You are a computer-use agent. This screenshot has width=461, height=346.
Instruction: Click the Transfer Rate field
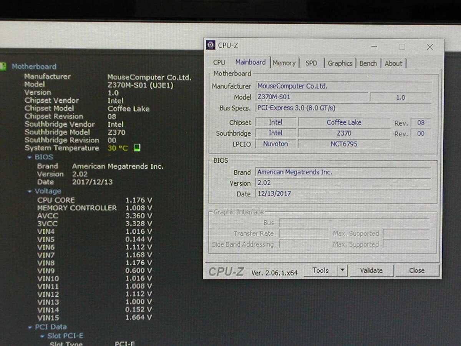[304, 233]
